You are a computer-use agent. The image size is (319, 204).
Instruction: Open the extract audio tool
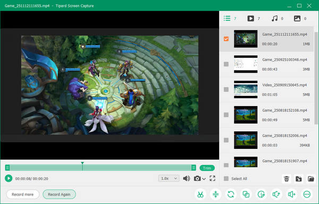(x=276, y=194)
